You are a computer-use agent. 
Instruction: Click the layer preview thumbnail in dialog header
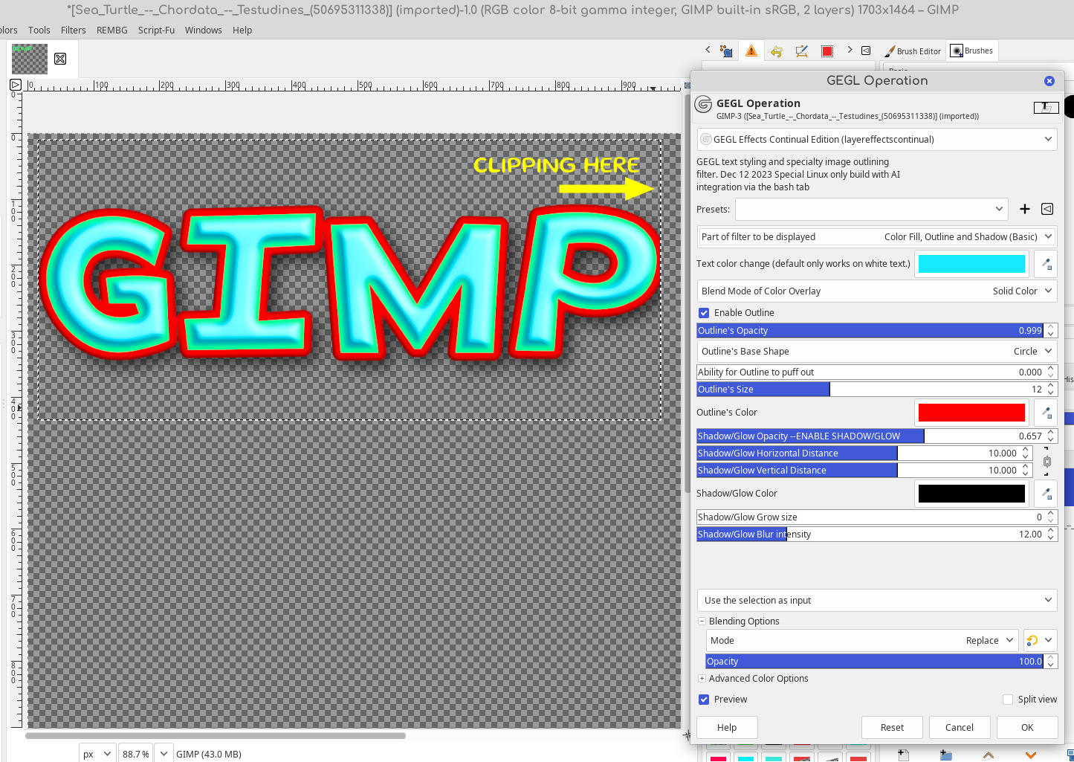1046,108
